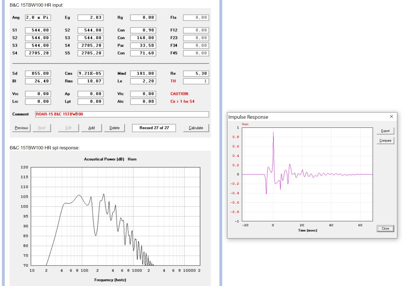Image resolution: width=407 pixels, height=286 pixels.
Task: Click the Le field value 2,20
Action: pos(143,81)
